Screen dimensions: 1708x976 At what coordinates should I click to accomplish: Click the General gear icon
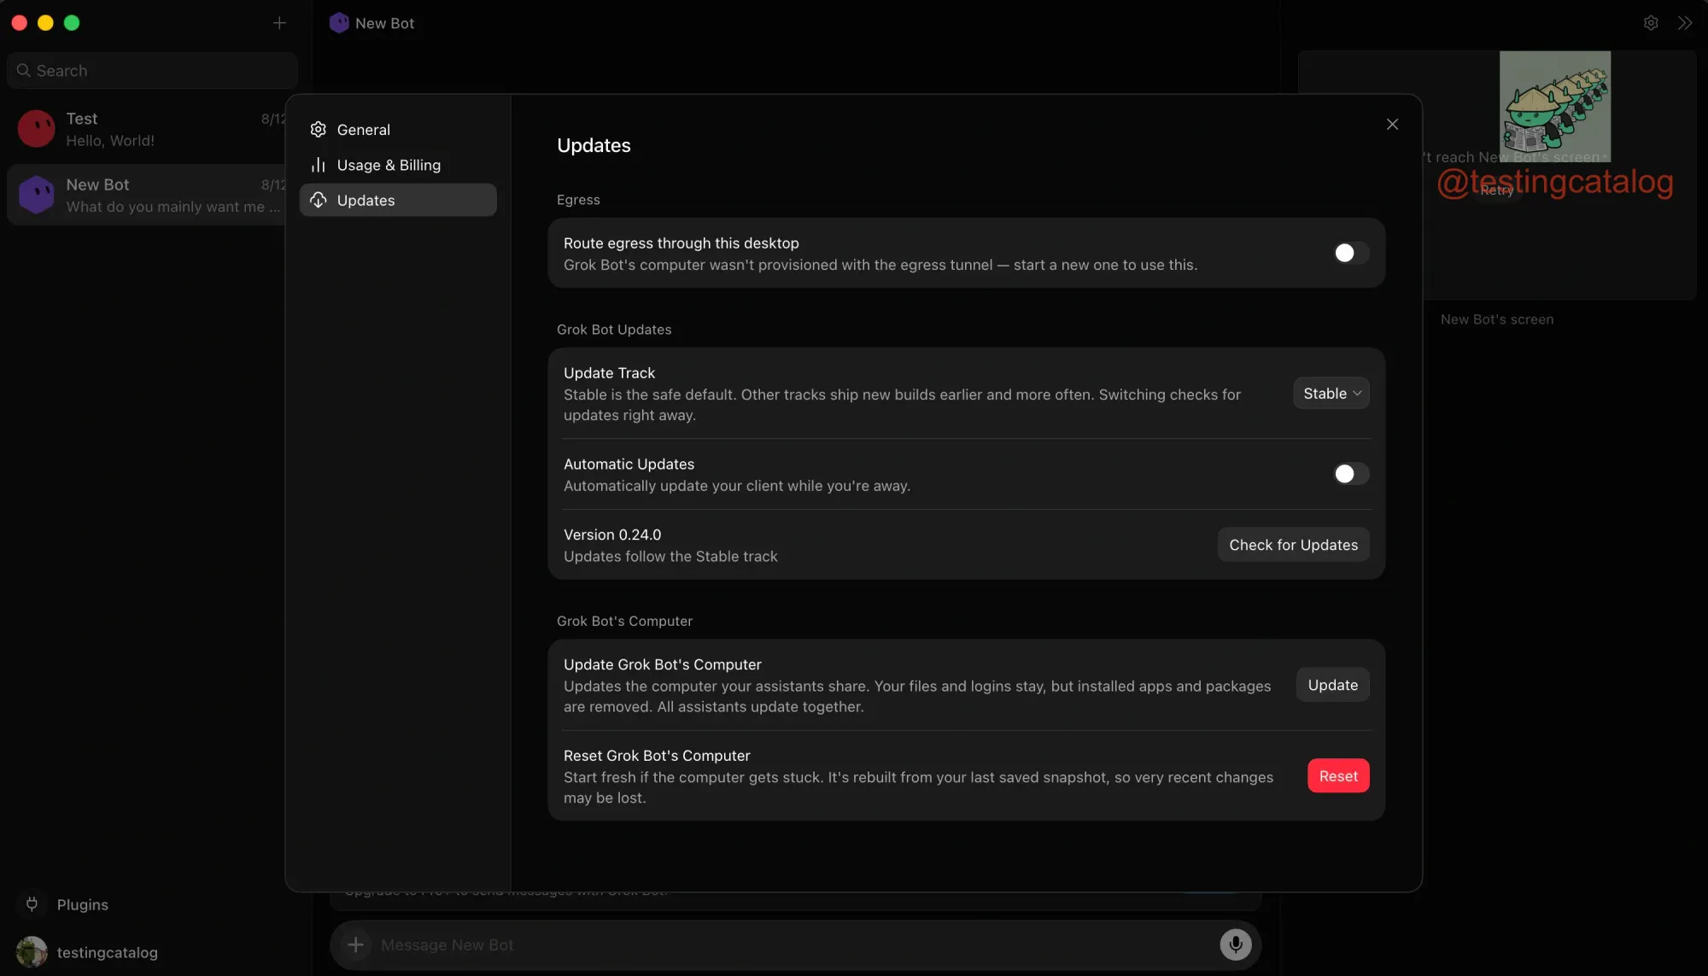click(319, 130)
